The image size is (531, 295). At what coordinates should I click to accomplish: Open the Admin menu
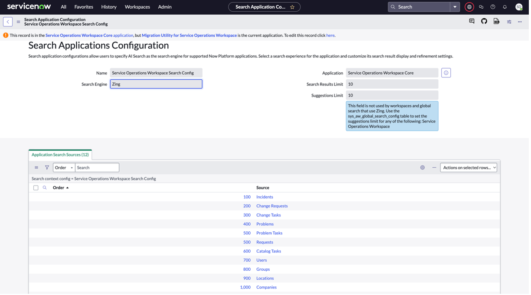coord(165,7)
